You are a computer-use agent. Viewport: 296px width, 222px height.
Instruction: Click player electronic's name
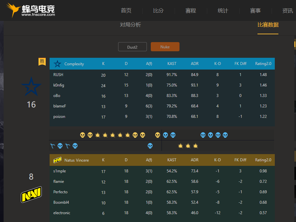click(62, 213)
